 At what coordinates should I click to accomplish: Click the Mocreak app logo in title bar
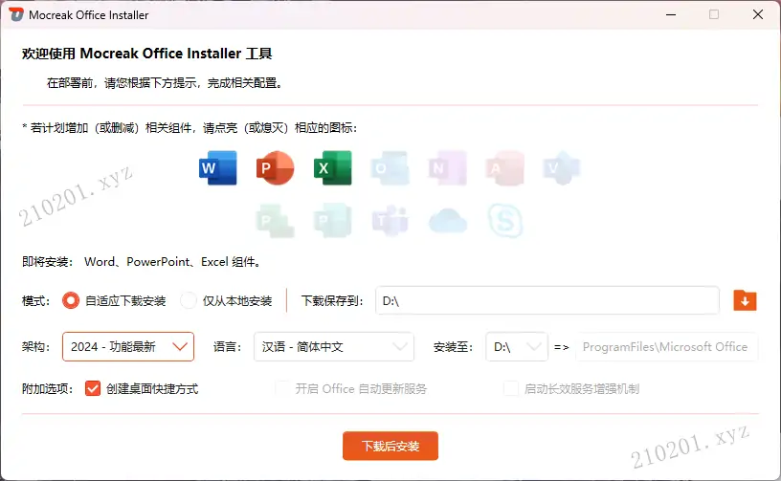click(x=16, y=15)
